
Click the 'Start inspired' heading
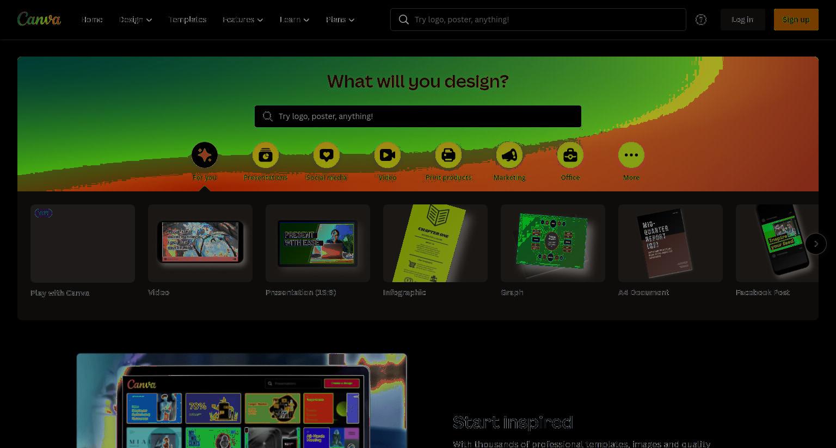click(x=513, y=422)
